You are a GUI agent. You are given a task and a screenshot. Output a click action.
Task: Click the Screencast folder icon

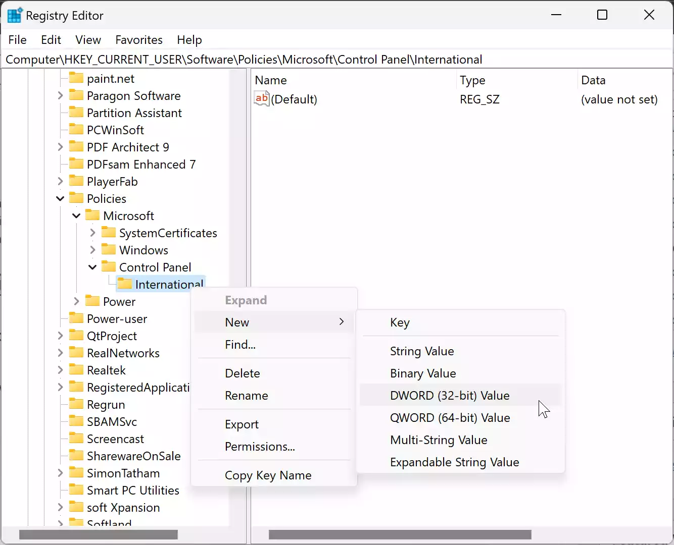[76, 439]
